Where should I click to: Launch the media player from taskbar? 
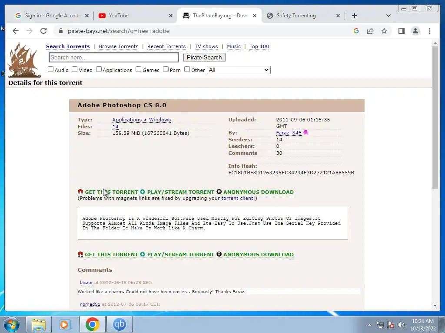pyautogui.click(x=65, y=324)
